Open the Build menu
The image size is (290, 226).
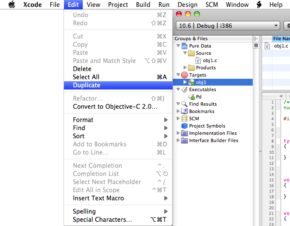tap(143, 4)
